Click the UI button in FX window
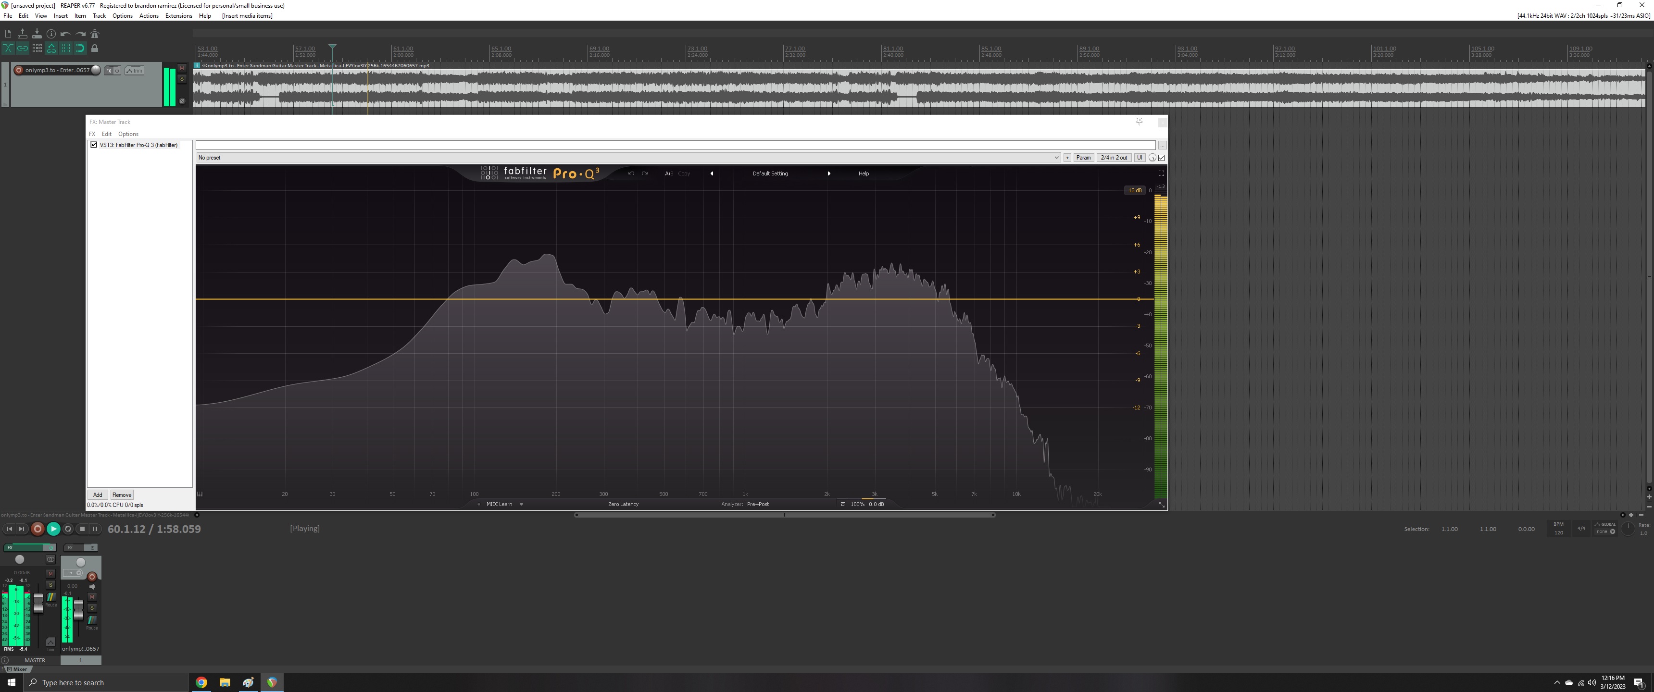Image resolution: width=1654 pixels, height=692 pixels. 1140,157
